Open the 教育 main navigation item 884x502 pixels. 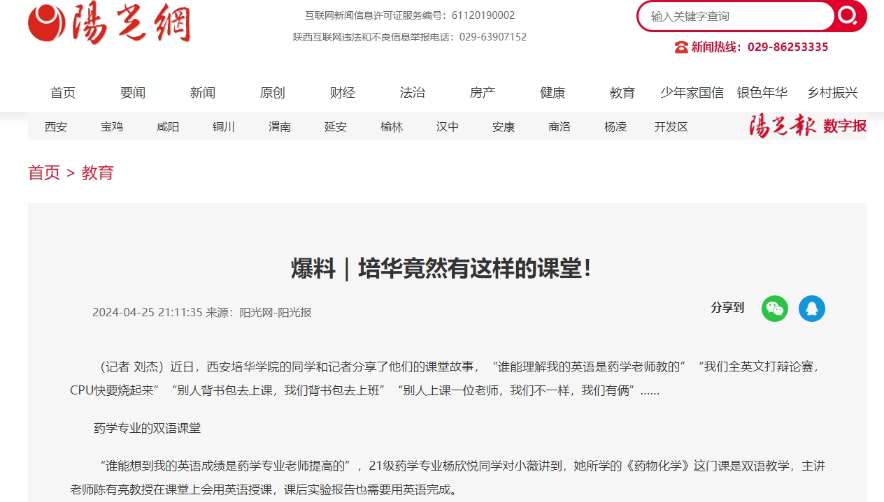click(622, 93)
